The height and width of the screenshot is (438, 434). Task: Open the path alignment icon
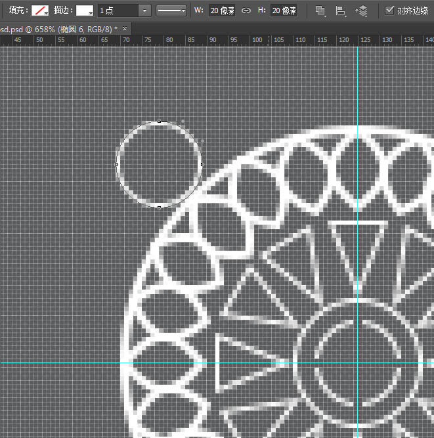340,11
